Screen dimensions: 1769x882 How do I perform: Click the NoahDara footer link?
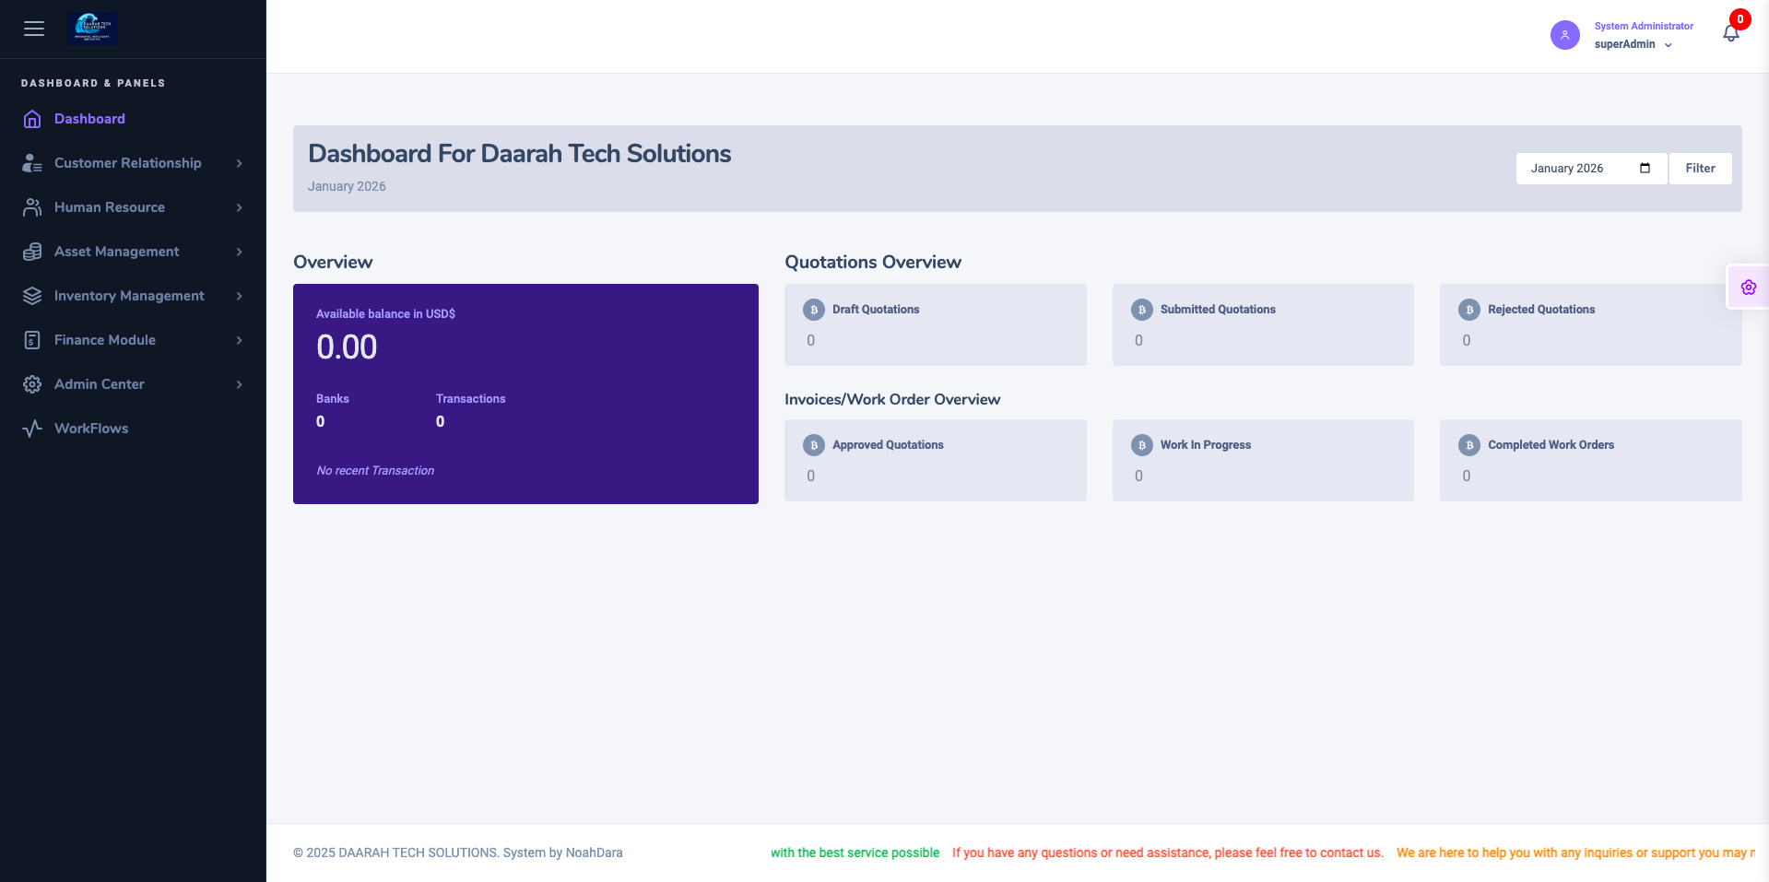click(x=594, y=853)
